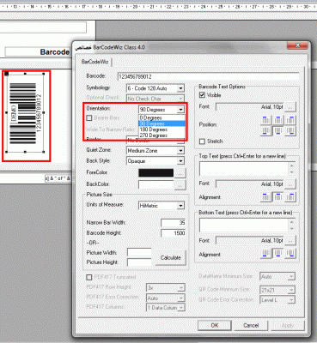Open the Optional Check dropdown

pyautogui.click(x=180, y=99)
